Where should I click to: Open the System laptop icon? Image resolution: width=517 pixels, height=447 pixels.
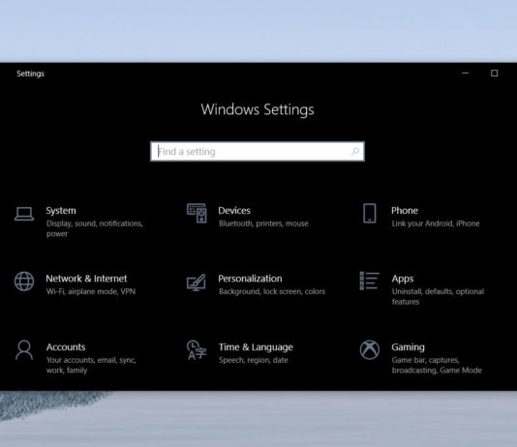pos(24,214)
